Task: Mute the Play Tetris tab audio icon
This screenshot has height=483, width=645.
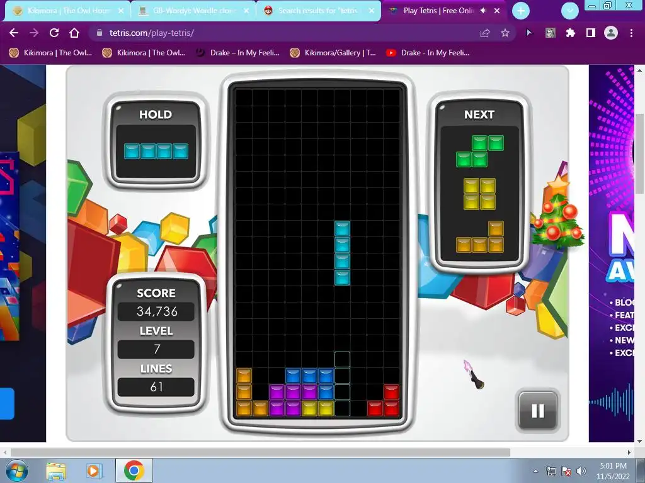Action: 483,11
